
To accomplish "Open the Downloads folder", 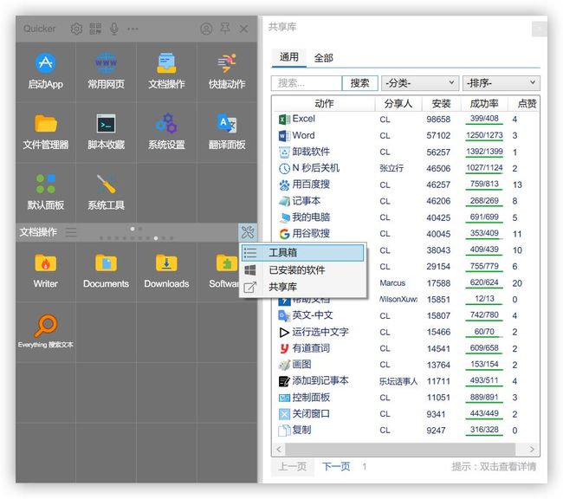I will click(x=166, y=271).
